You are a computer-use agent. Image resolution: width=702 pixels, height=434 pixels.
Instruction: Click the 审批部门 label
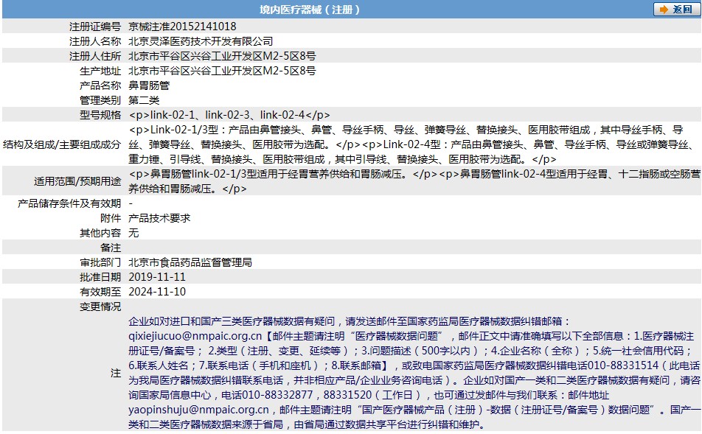(x=100, y=262)
